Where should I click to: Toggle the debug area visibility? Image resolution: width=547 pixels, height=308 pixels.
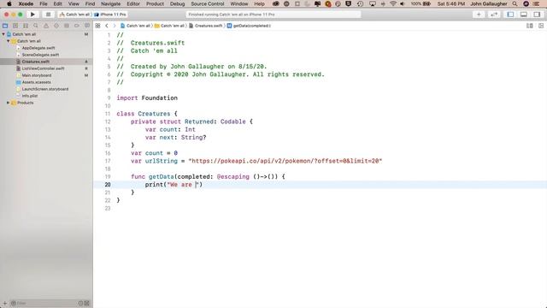[x=524, y=15]
